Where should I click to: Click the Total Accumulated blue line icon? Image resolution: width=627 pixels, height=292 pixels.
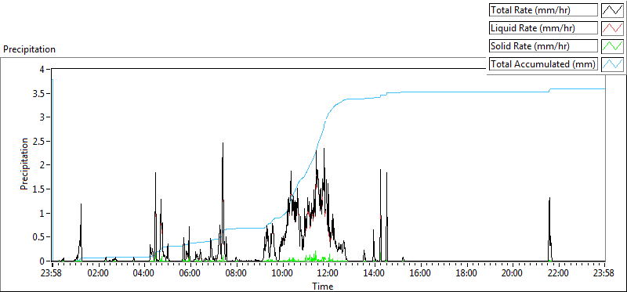(x=612, y=64)
